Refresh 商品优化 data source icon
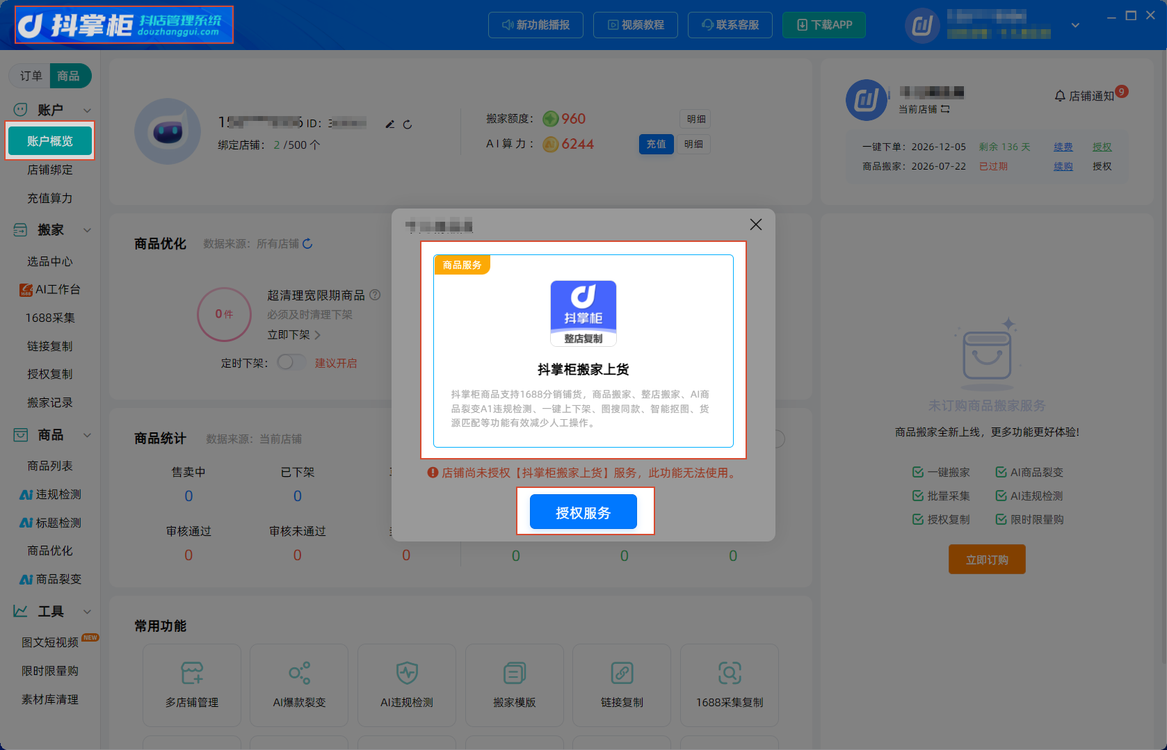 pos(307,243)
